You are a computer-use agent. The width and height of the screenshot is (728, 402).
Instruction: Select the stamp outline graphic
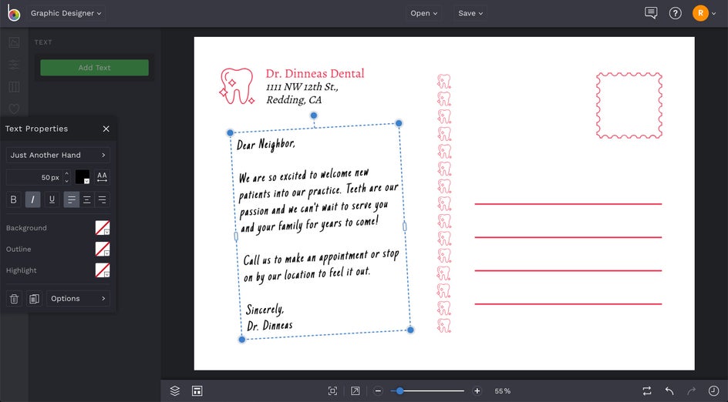(629, 106)
